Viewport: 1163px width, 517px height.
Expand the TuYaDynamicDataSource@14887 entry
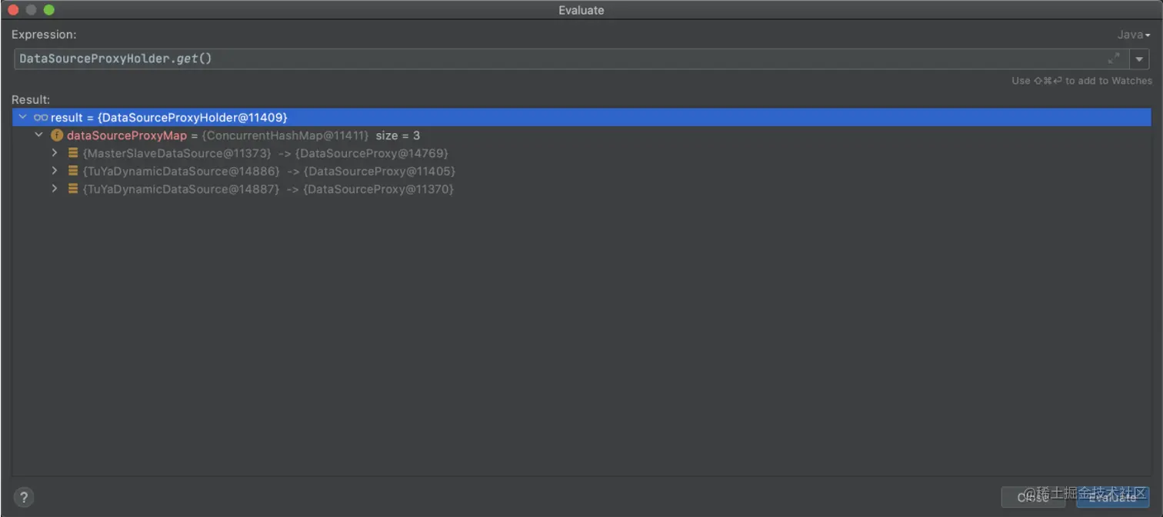(x=55, y=188)
